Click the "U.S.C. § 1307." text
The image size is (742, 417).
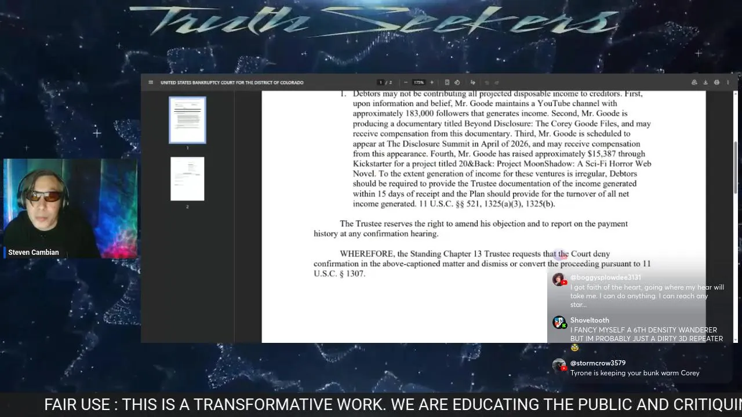pyautogui.click(x=339, y=274)
